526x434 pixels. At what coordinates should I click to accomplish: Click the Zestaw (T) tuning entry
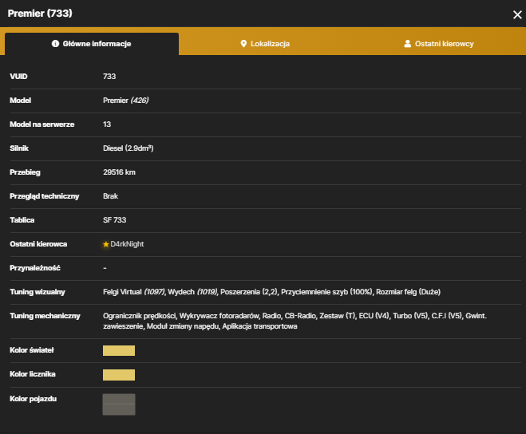coord(337,316)
